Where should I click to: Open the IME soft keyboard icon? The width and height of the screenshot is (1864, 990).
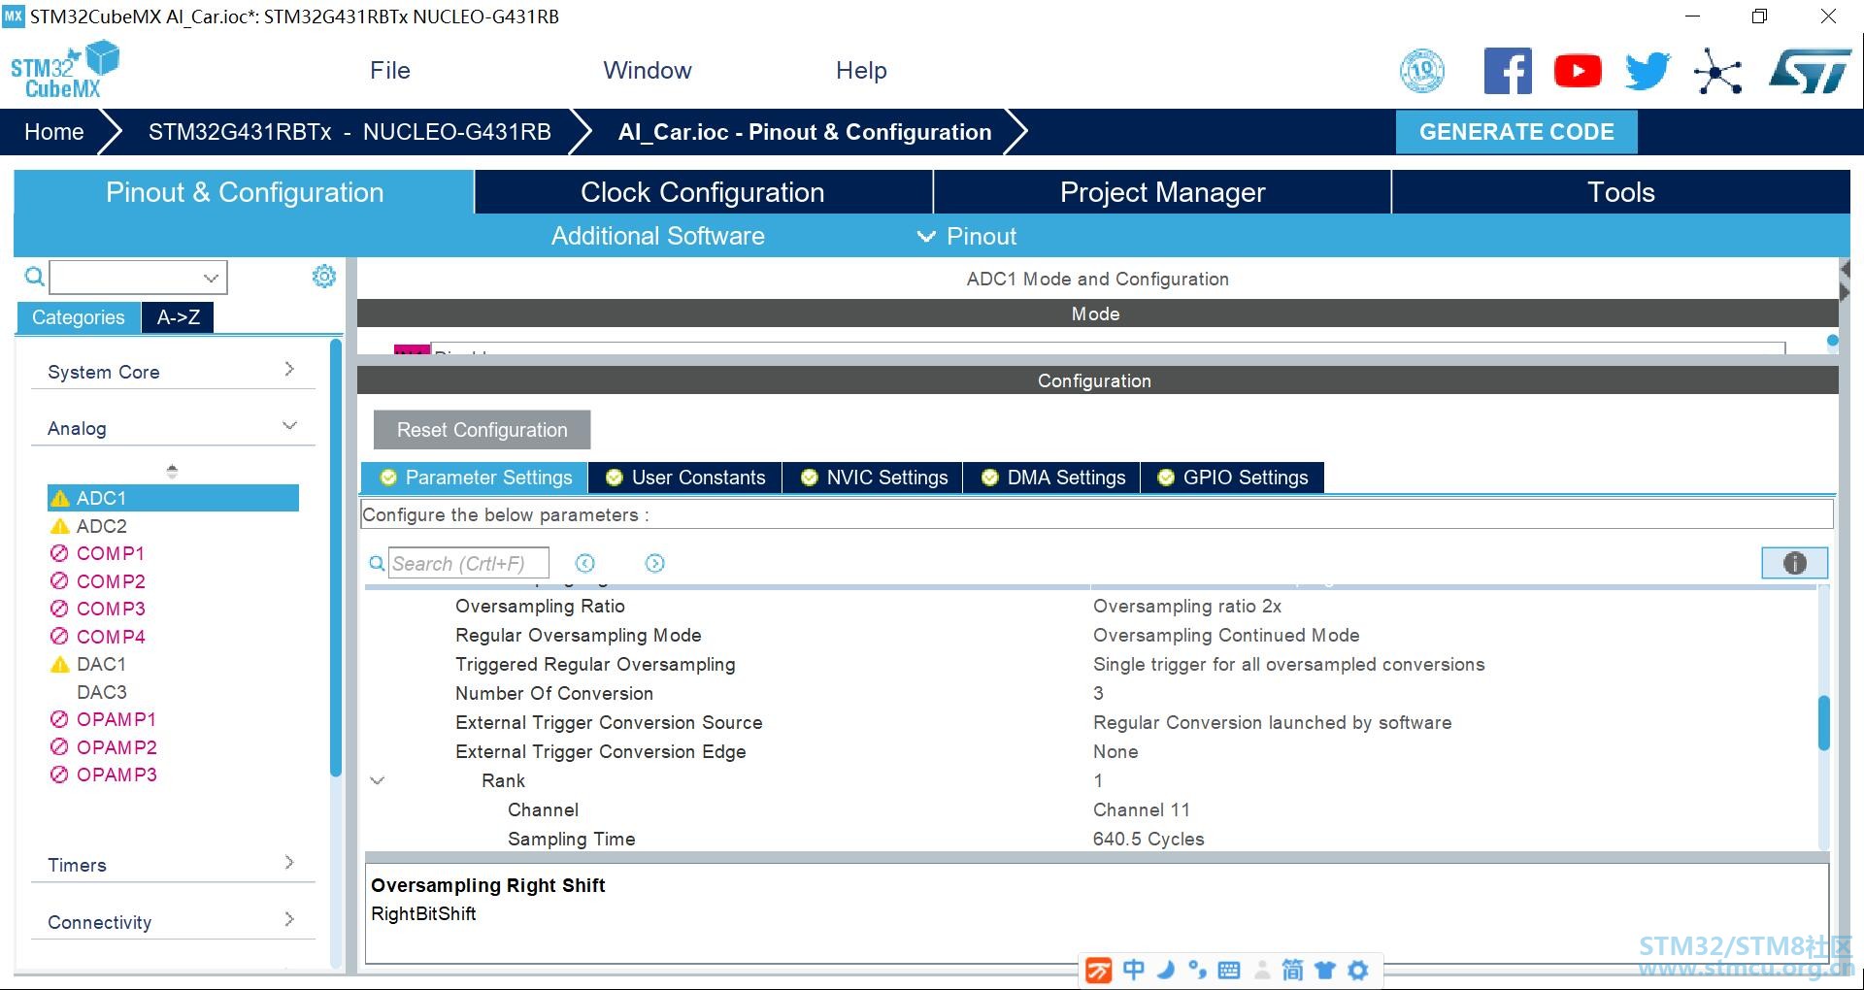[1228, 970]
